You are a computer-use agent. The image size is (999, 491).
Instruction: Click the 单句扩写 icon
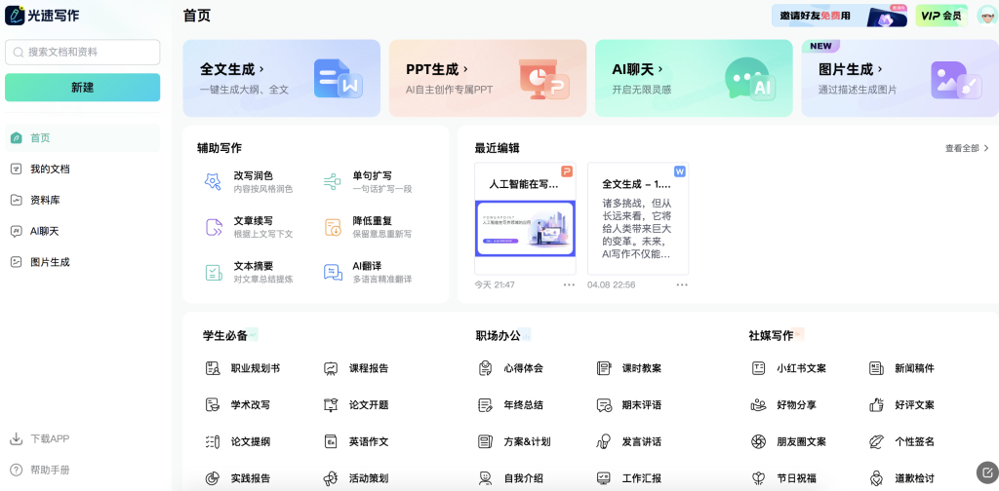pos(332,181)
